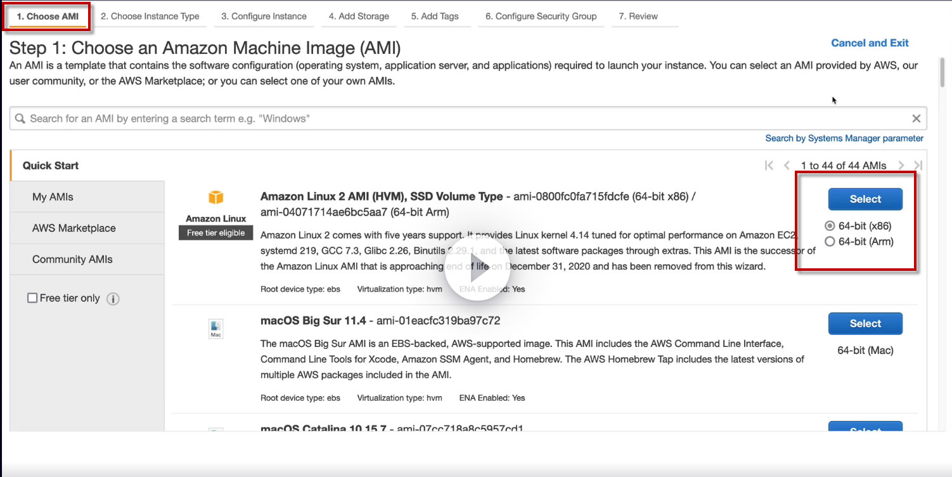Jump to the last page of AMIs

coord(918,166)
